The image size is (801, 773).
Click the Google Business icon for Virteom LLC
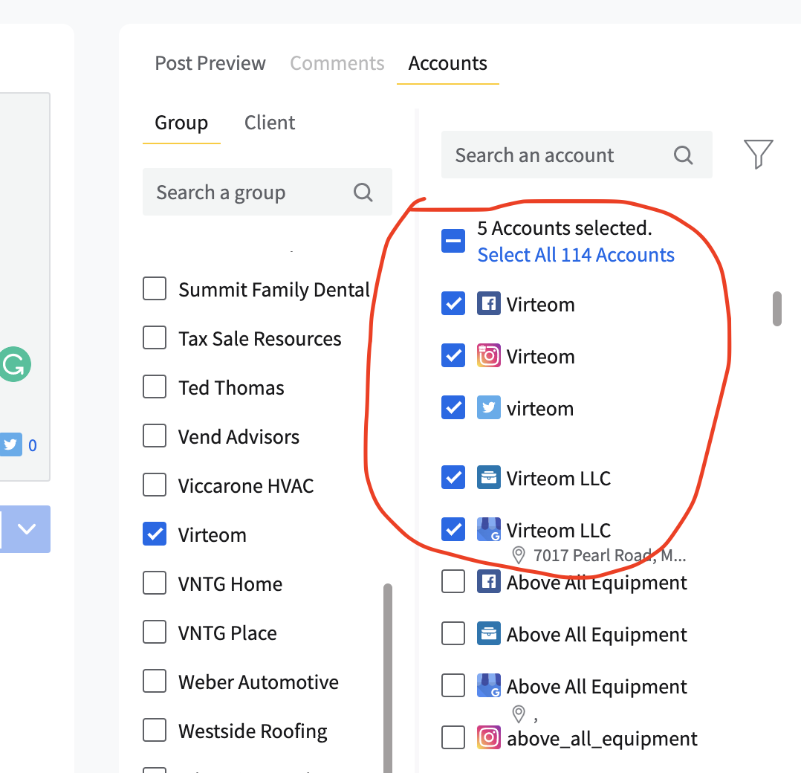click(488, 530)
